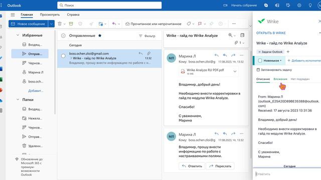Click the Новое сообщение button

pyautogui.click(x=28, y=24)
